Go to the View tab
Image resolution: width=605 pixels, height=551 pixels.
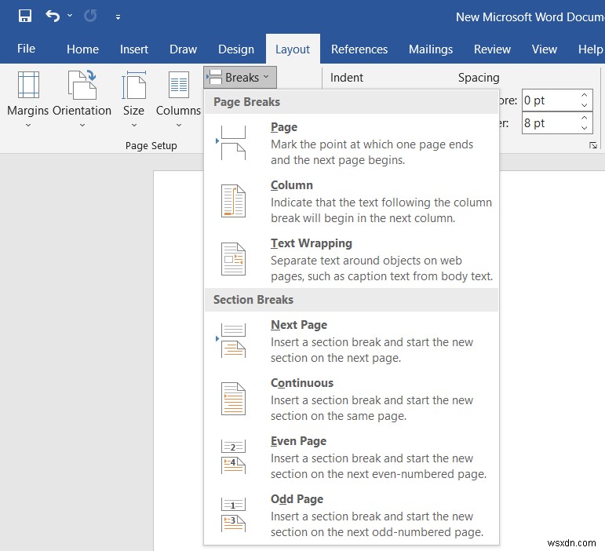point(544,49)
